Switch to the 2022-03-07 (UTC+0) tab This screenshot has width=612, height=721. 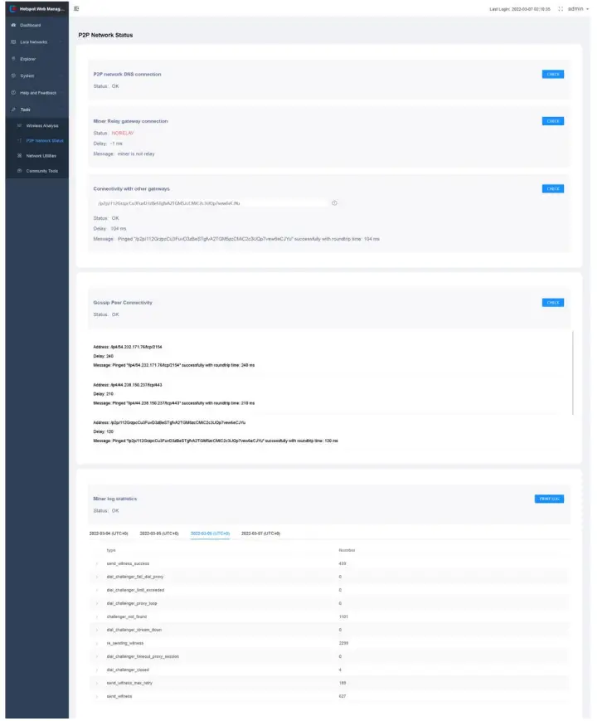pos(260,533)
